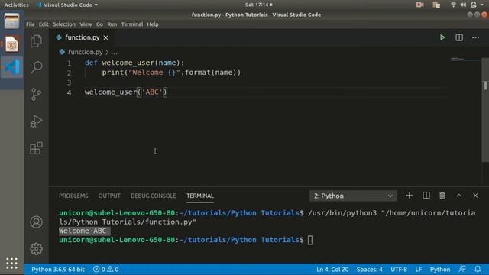Open the Edit menu
The image size is (489, 275).
(x=44, y=24)
